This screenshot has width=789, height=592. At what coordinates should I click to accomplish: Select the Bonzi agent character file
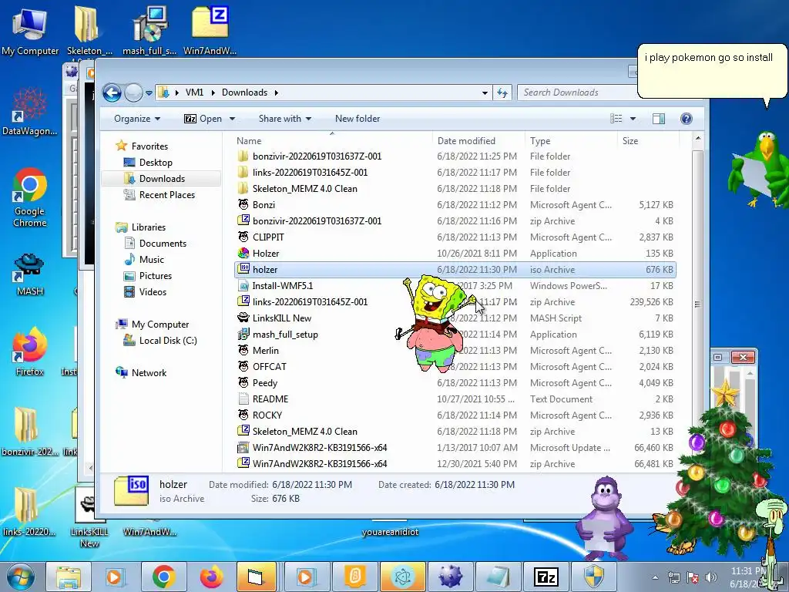coord(455,205)
